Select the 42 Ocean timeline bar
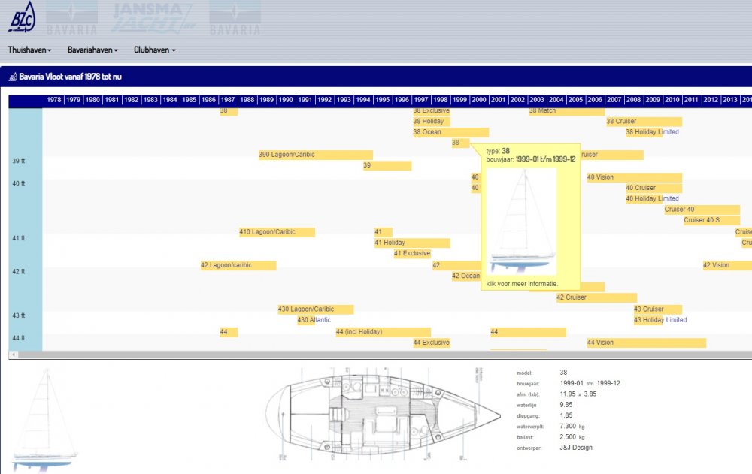This screenshot has height=474, width=752. [x=465, y=276]
